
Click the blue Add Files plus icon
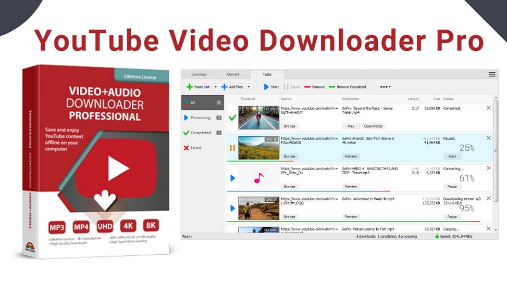pyautogui.click(x=224, y=87)
